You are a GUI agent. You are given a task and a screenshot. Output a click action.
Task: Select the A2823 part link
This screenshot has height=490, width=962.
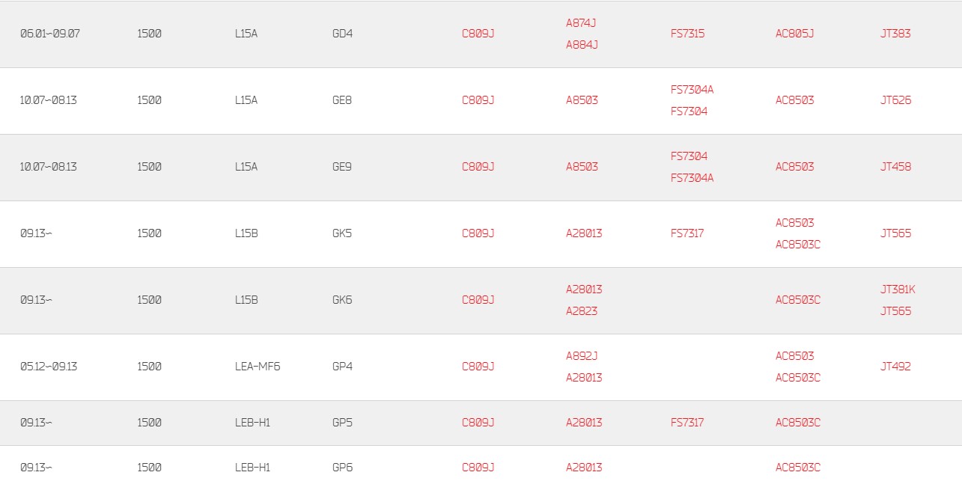click(x=582, y=311)
